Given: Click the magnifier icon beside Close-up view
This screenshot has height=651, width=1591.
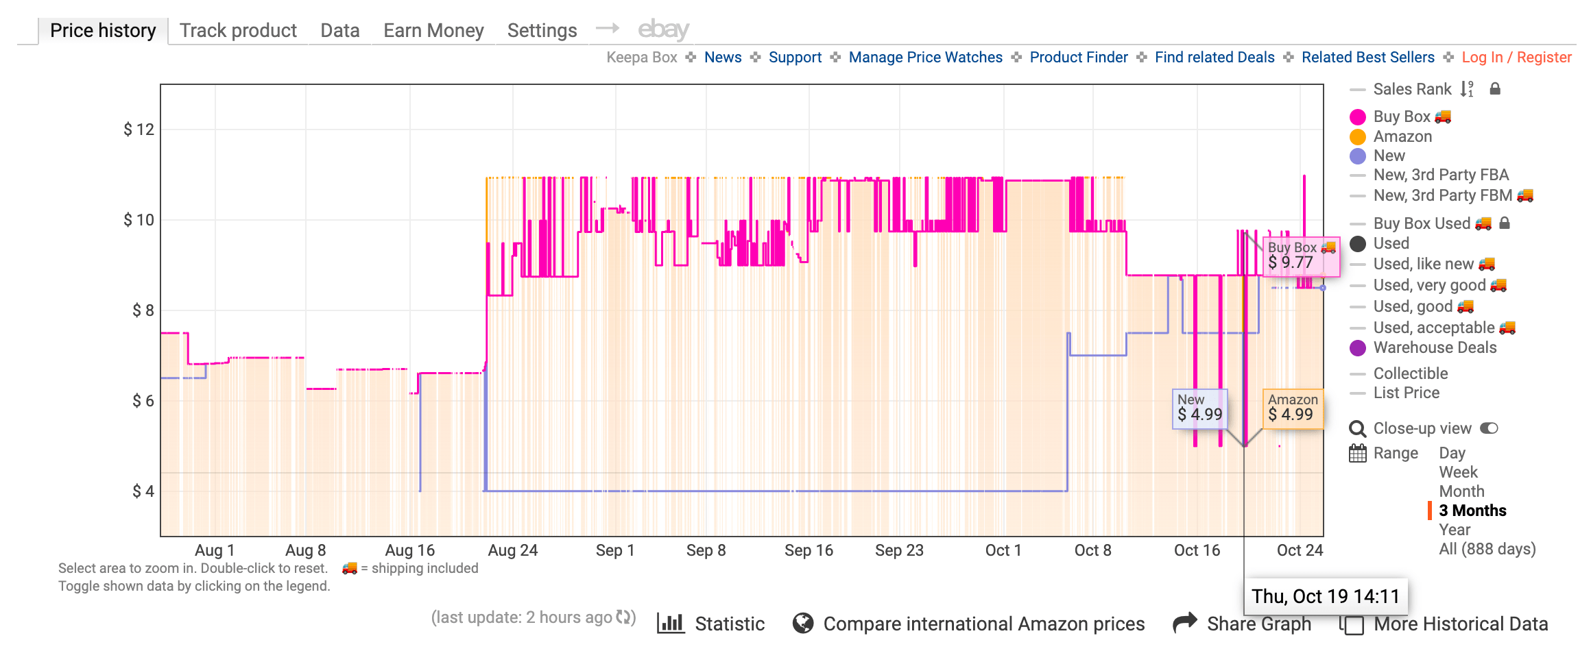Looking at the screenshot, I should (1358, 429).
